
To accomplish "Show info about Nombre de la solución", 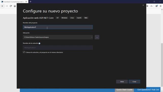I will 39,43.
